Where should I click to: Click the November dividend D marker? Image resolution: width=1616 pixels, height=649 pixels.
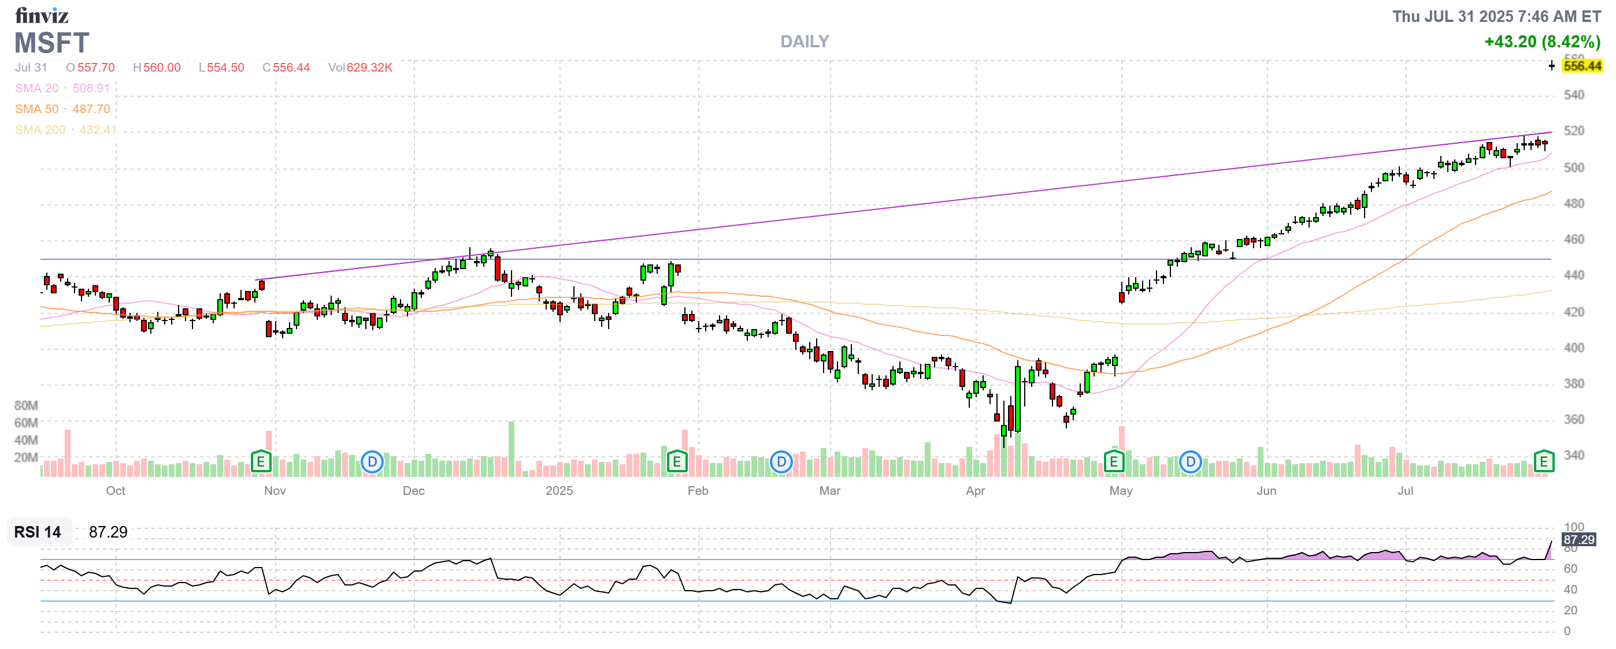(372, 462)
